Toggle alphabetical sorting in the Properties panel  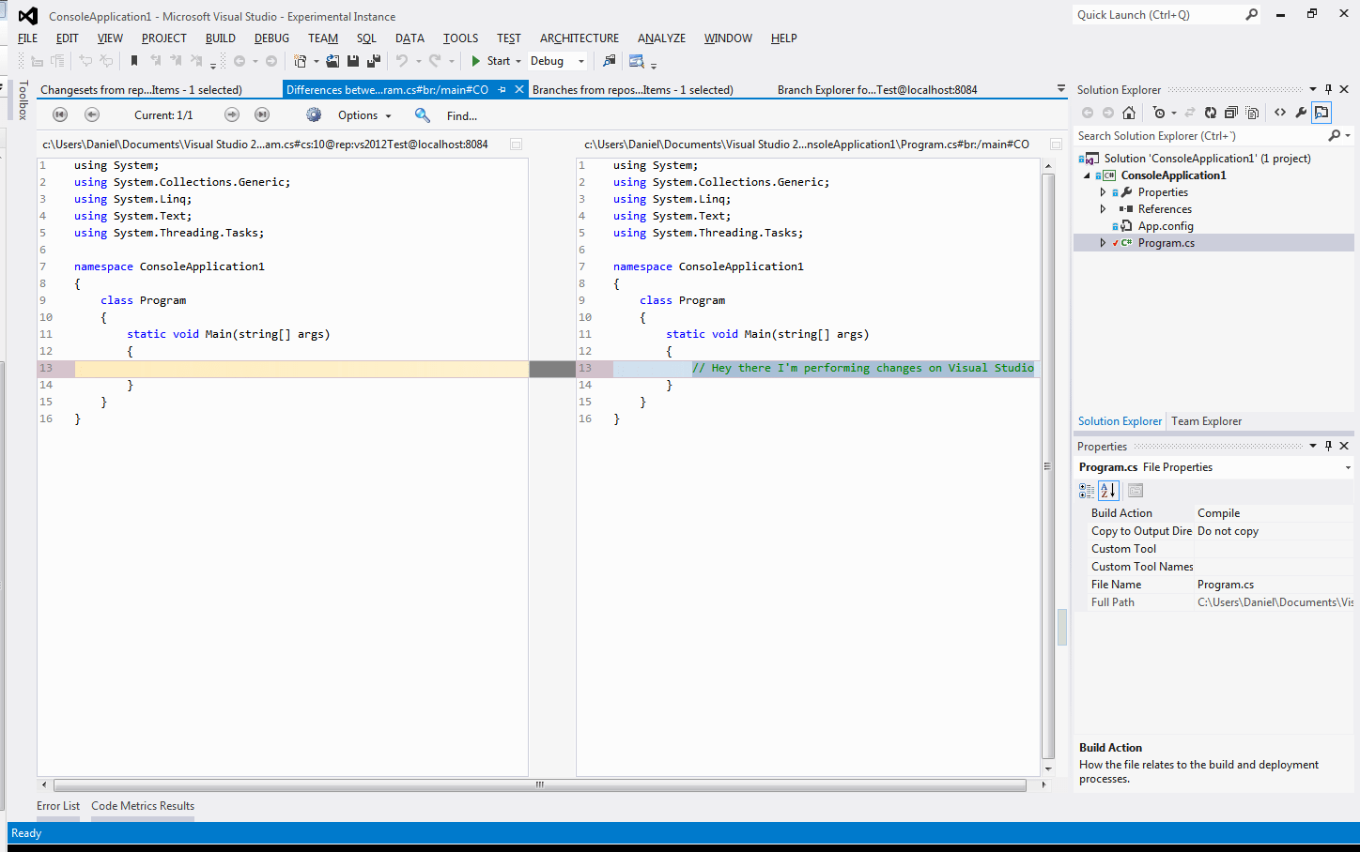coord(1108,491)
